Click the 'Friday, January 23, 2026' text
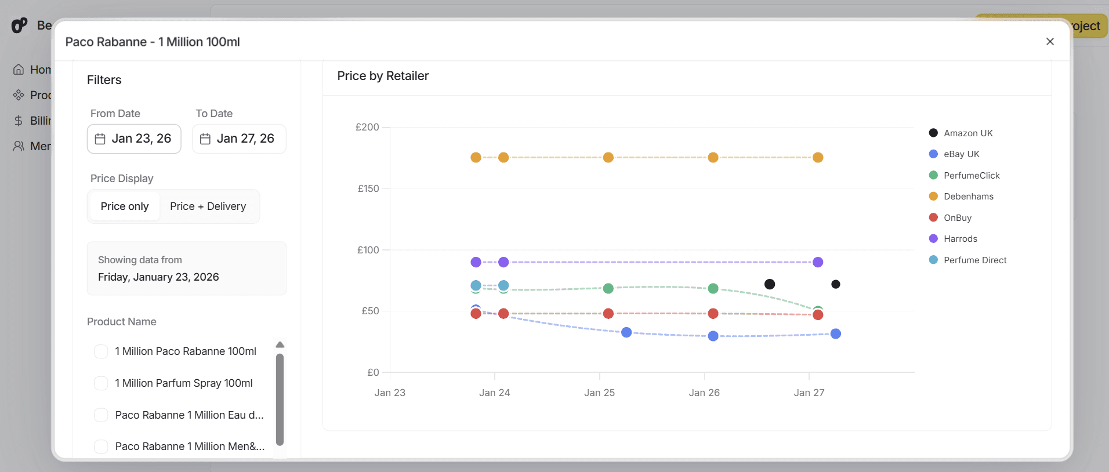Screen dimensions: 1109x472 (x=158, y=277)
